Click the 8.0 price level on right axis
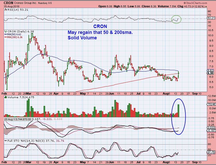The height and width of the screenshot is (165, 216). (211, 56)
